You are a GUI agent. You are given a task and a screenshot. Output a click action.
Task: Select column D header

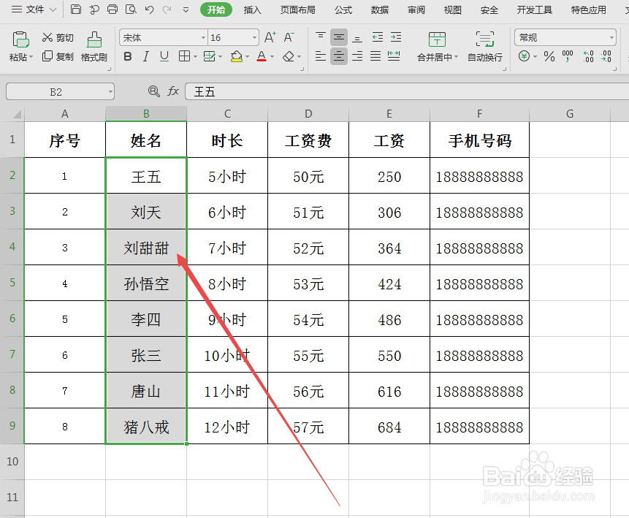point(308,114)
